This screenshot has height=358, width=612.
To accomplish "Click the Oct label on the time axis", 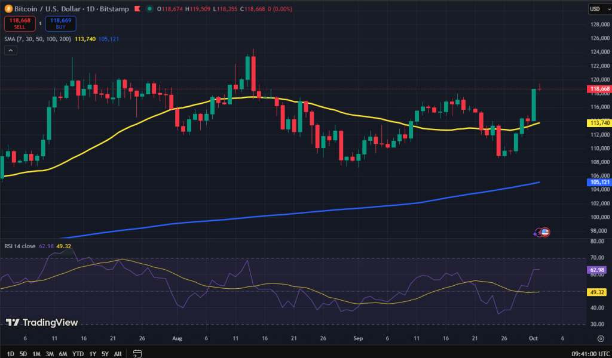I will coord(533,338).
